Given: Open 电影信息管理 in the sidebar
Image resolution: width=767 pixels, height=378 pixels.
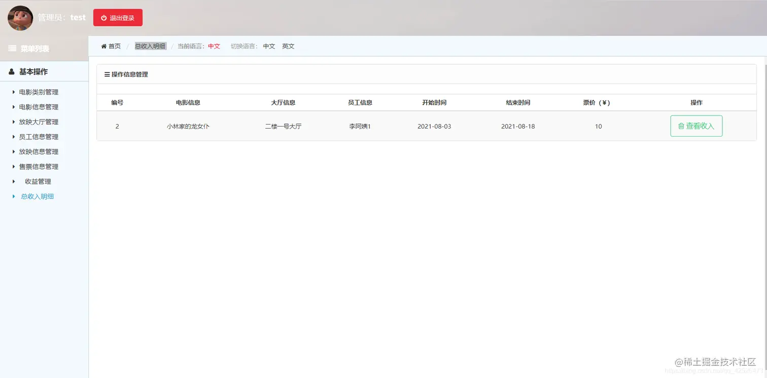Looking at the screenshot, I should [39, 107].
